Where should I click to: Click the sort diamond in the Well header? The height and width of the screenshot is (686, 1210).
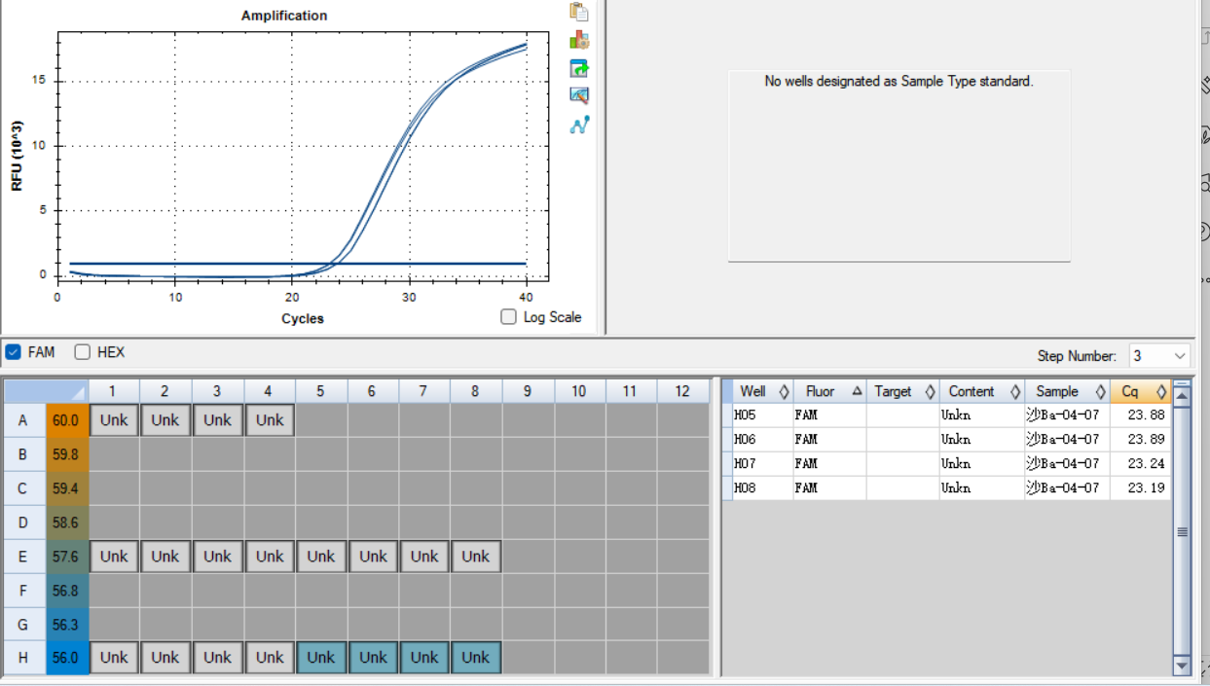(784, 391)
